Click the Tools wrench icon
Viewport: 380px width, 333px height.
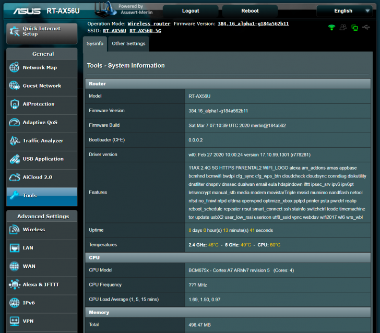pyautogui.click(x=14, y=195)
